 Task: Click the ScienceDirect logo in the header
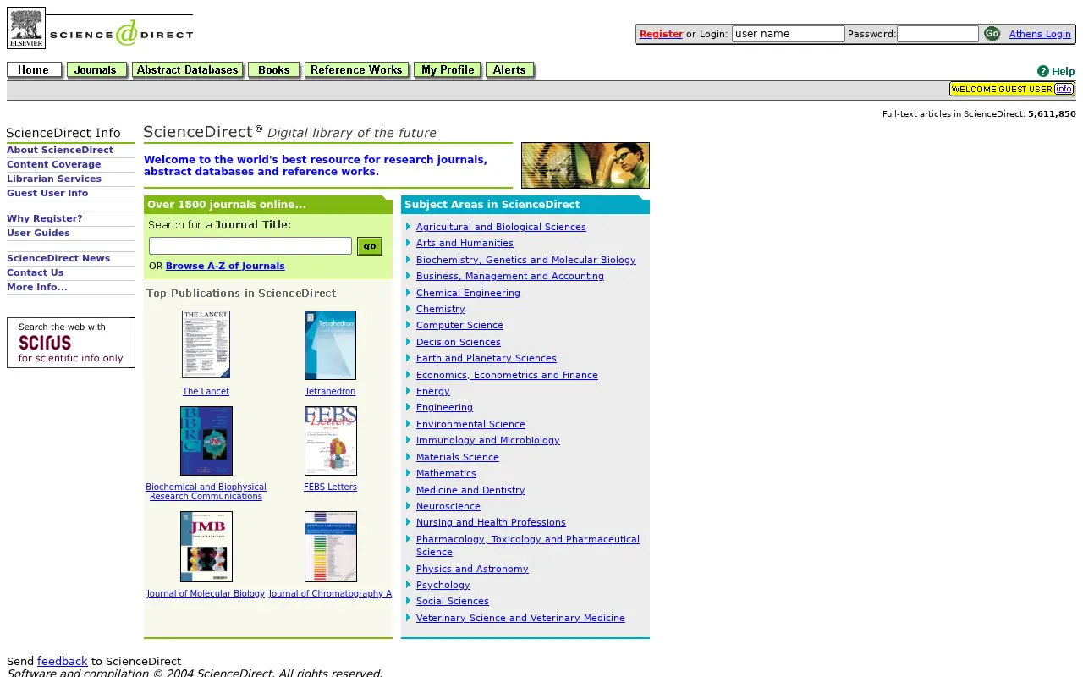coord(121,33)
